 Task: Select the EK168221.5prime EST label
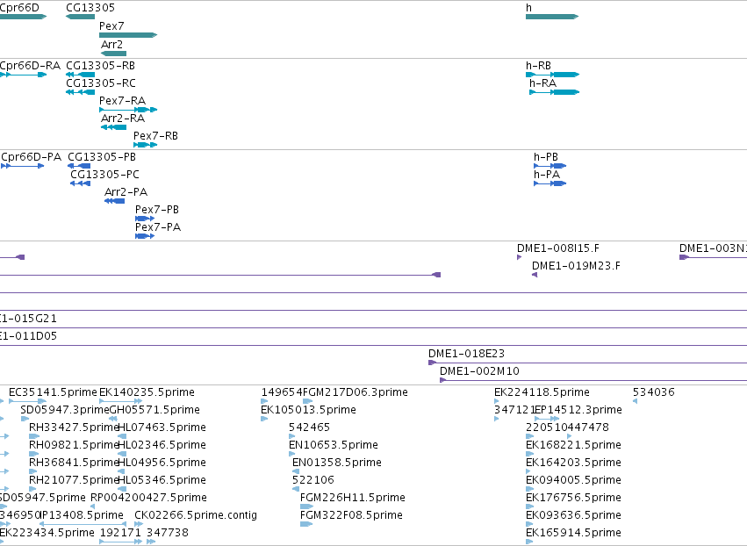pos(573,445)
